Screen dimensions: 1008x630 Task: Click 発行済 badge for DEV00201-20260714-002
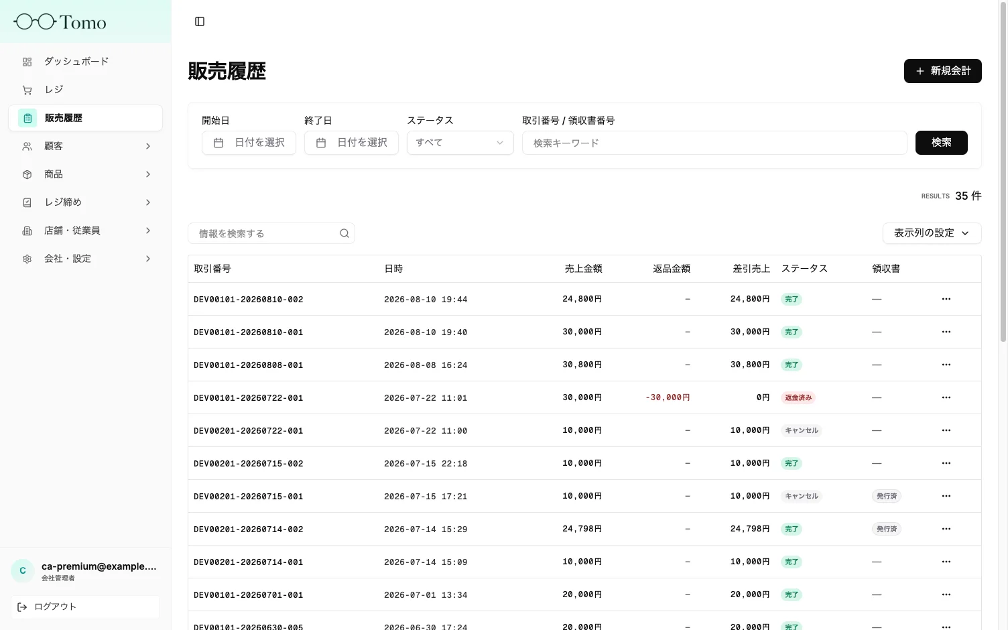click(x=887, y=529)
